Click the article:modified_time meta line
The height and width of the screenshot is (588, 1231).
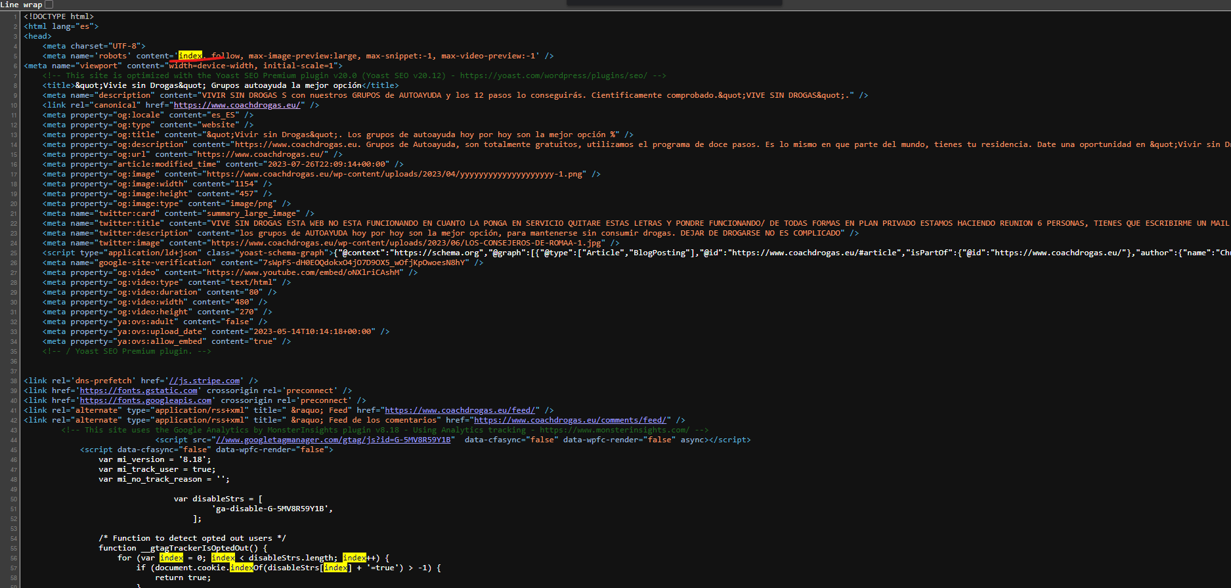(x=223, y=164)
